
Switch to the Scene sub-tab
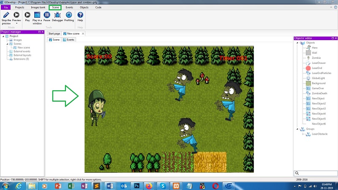[x=54, y=40]
